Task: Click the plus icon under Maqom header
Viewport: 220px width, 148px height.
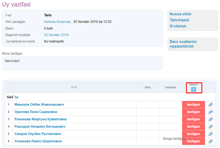Action: click(x=194, y=89)
